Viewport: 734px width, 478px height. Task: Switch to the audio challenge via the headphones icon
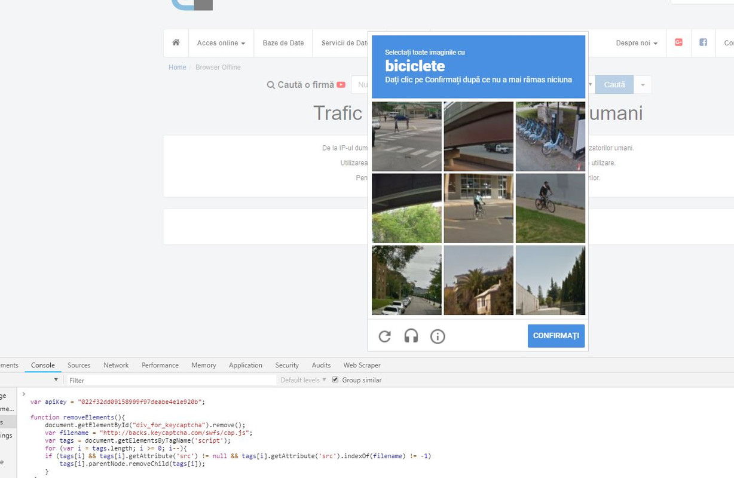coord(411,336)
